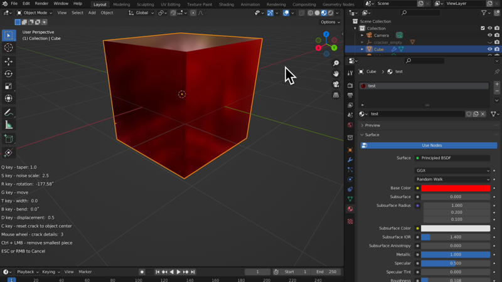502x282 pixels.
Task: Toggle proportional editing in header
Action: point(193,13)
